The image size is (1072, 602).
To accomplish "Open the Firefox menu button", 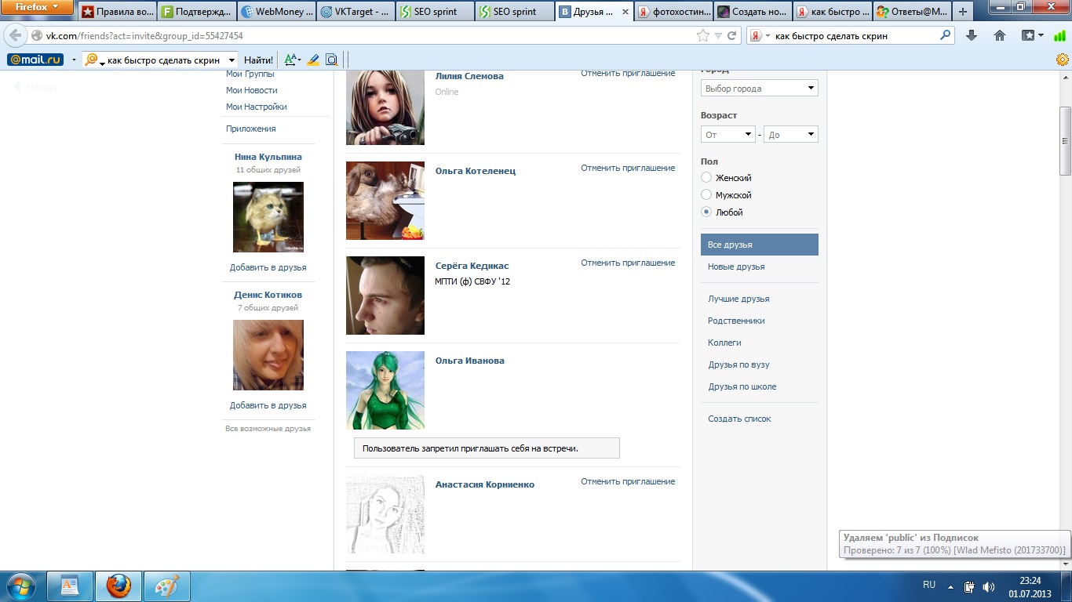I will (38, 8).
